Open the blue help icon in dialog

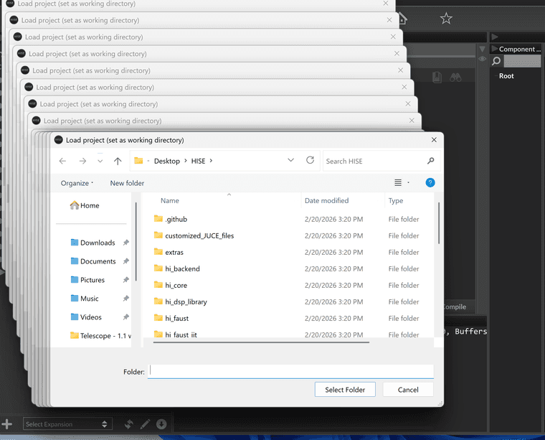coord(430,183)
